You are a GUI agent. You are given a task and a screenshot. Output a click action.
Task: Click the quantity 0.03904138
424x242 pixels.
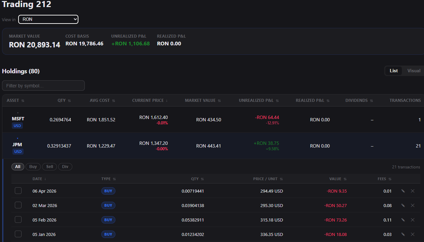(x=193, y=205)
